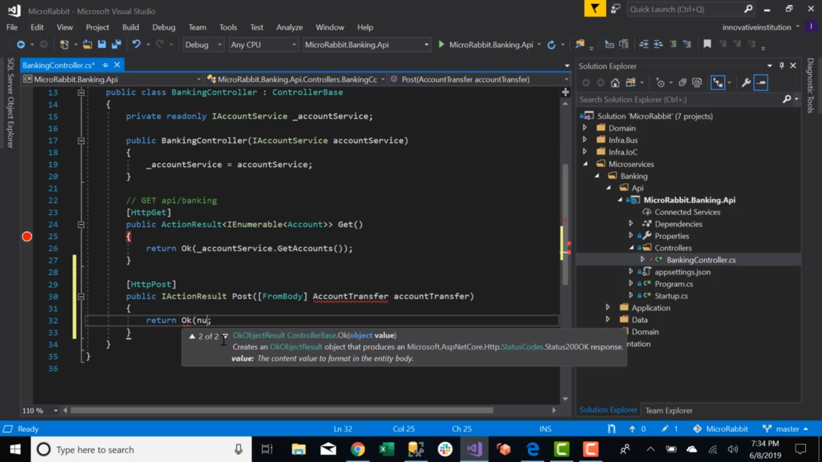Screen dimensions: 822x462
Task: Open the Tools menu
Action: click(x=228, y=27)
